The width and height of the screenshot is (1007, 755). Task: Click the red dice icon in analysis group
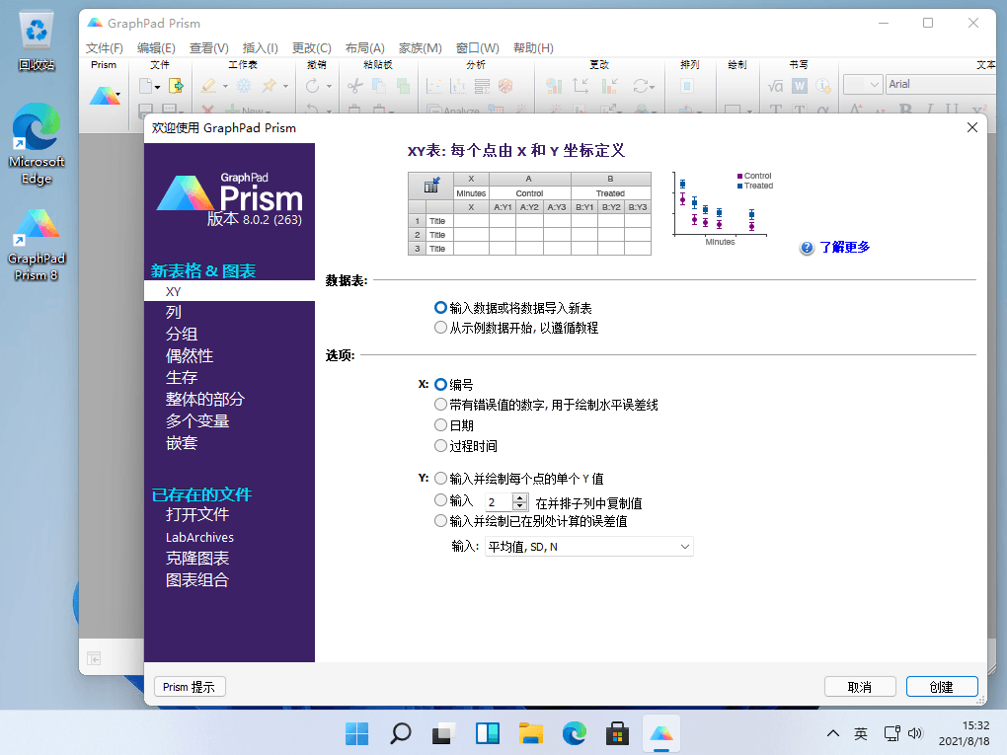click(506, 86)
